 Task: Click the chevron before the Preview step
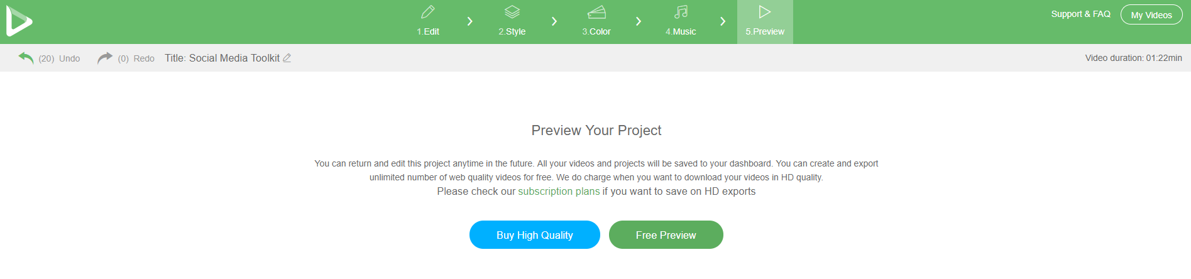pyautogui.click(x=723, y=21)
